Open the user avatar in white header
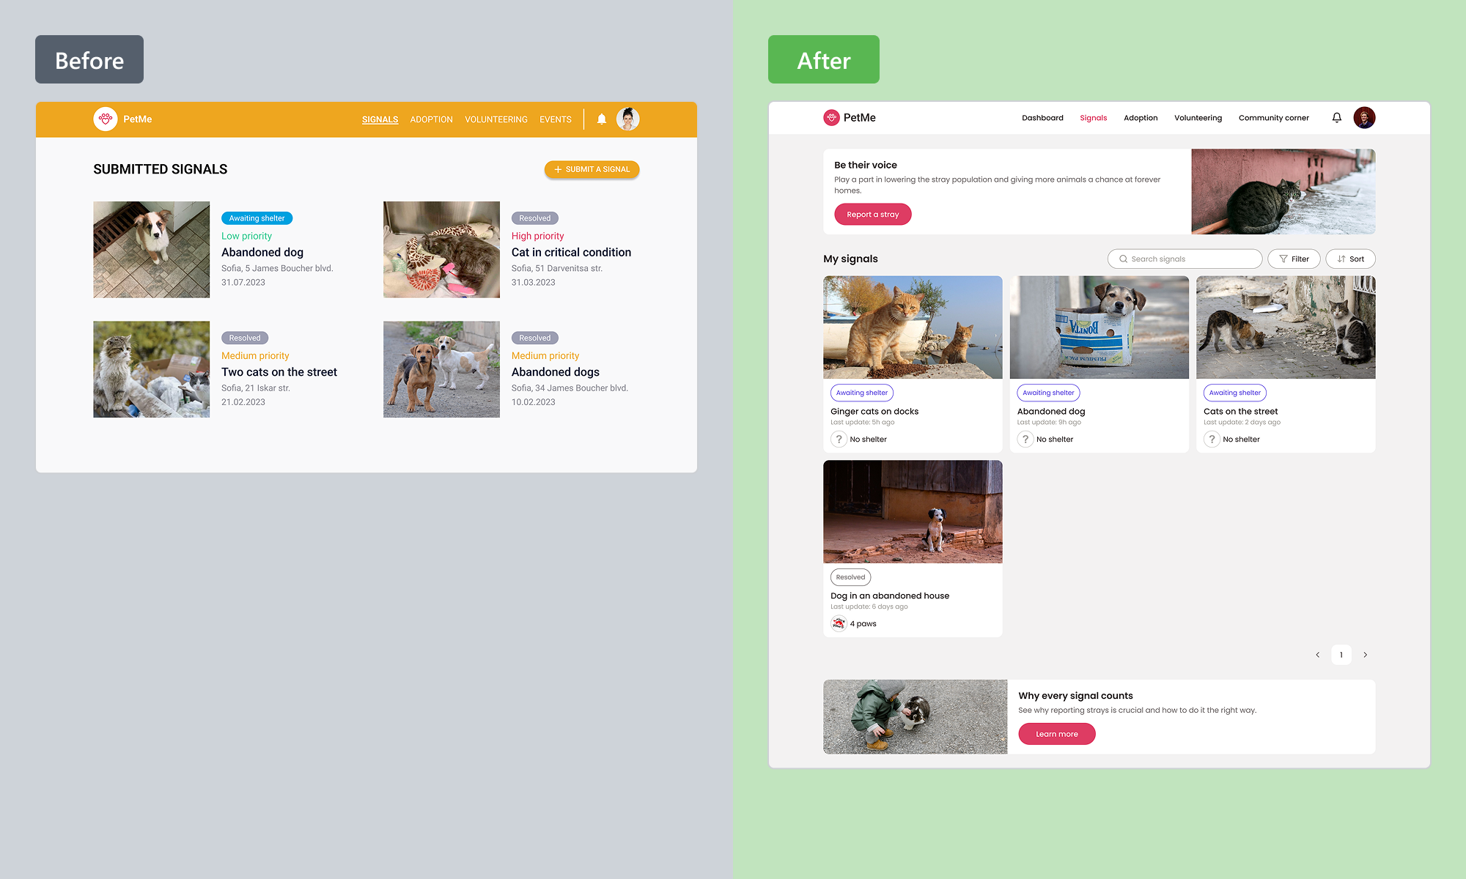Image resolution: width=1466 pixels, height=879 pixels. [x=1364, y=118]
